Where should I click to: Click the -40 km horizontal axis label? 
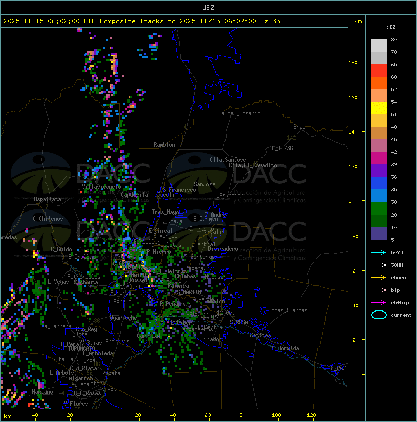click(x=33, y=415)
